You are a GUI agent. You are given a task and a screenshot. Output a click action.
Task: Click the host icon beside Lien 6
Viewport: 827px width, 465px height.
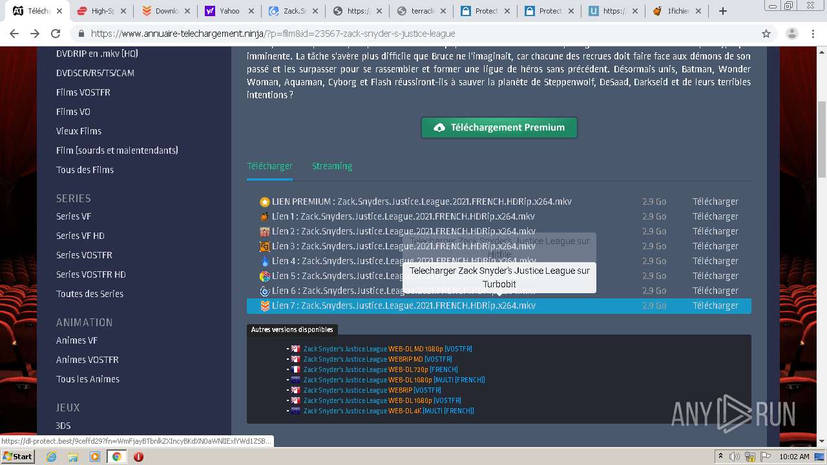[x=264, y=291]
